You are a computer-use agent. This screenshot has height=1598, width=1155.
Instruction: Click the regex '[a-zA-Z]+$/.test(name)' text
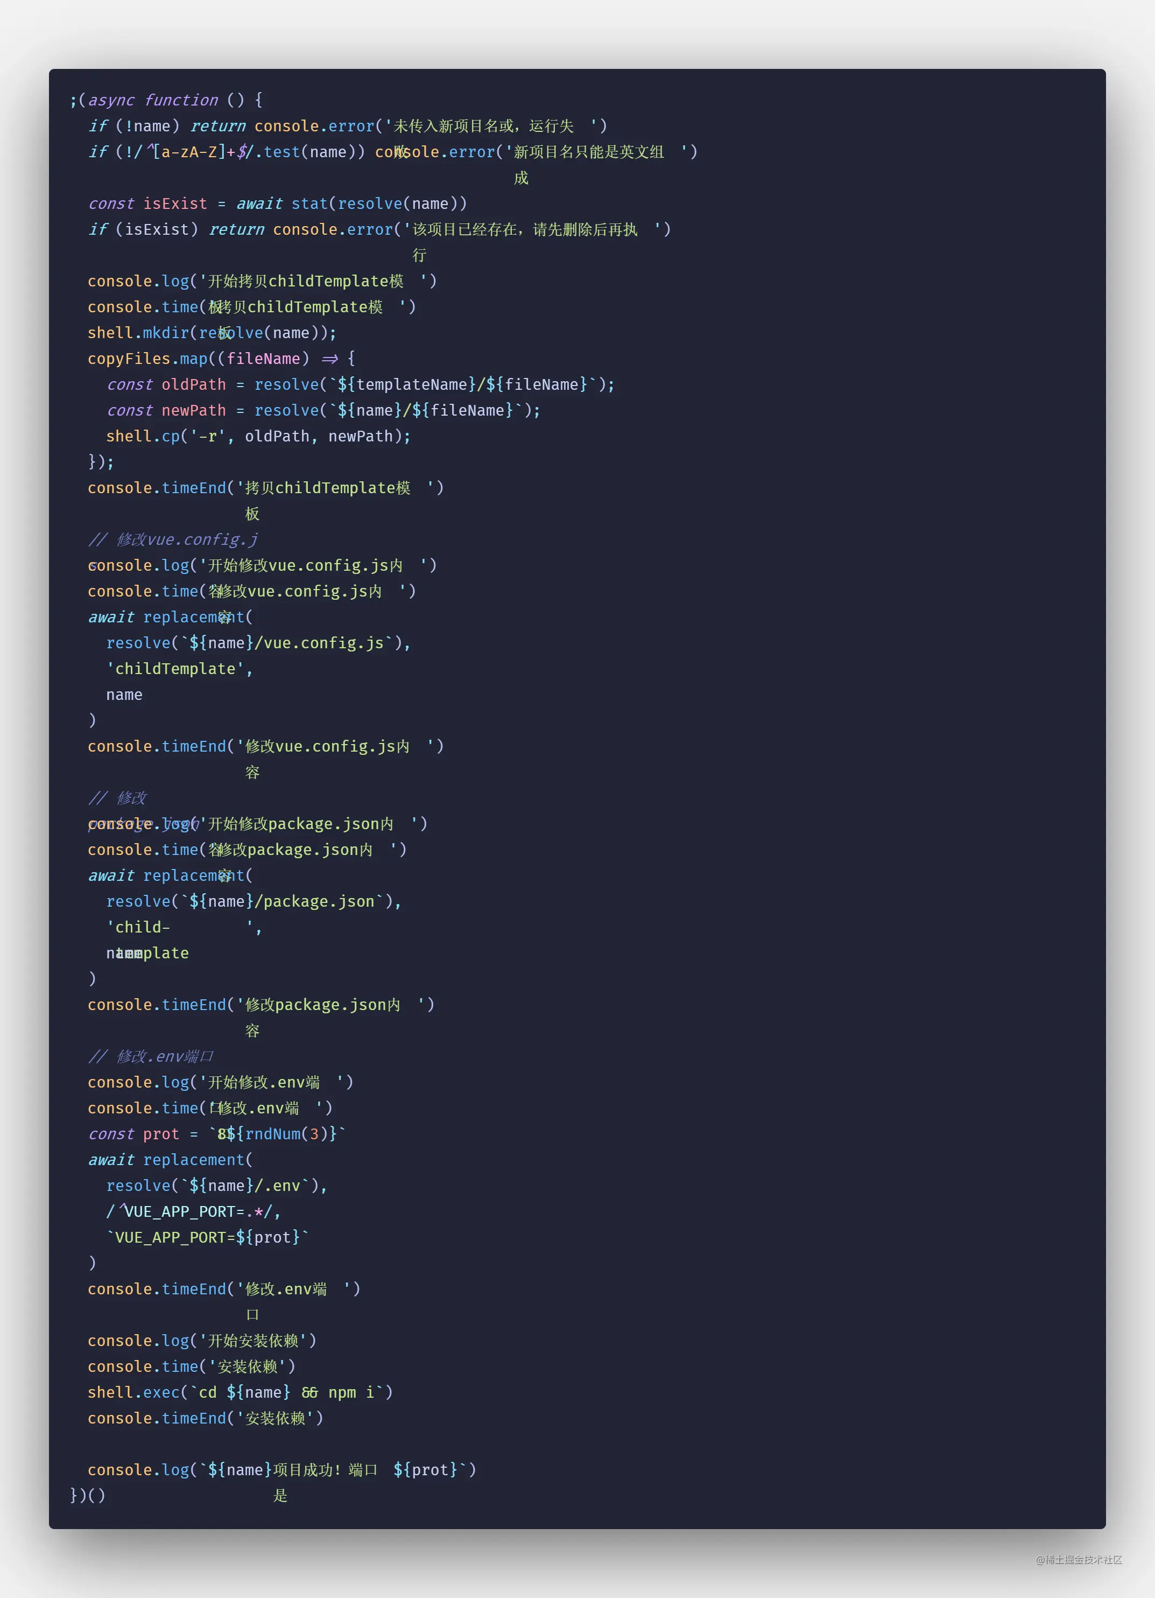(260, 152)
